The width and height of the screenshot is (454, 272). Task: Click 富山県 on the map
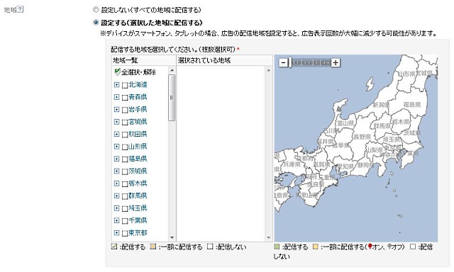pos(345,123)
